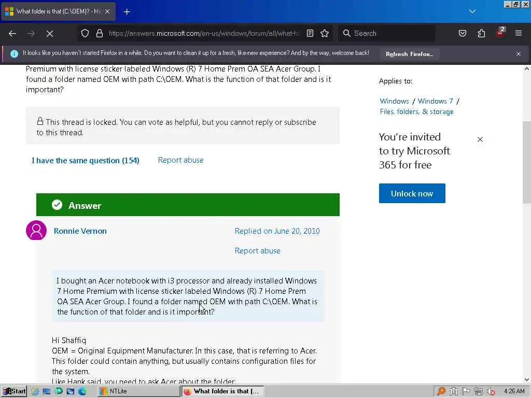Click the flag tray icon
This screenshot has width=531, height=398.
(x=466, y=391)
